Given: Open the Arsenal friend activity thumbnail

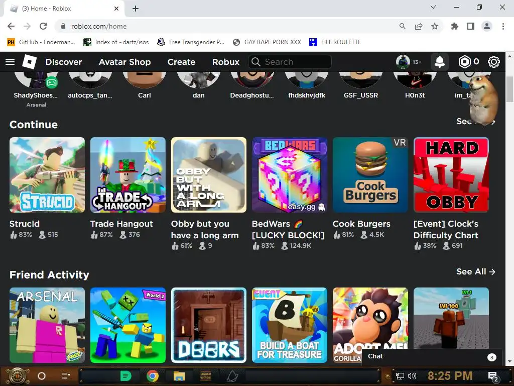Looking at the screenshot, I should (47, 325).
